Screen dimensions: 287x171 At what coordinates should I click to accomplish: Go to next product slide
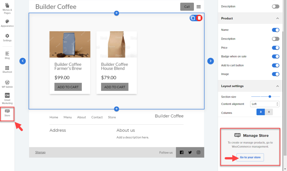coord(210,61)
